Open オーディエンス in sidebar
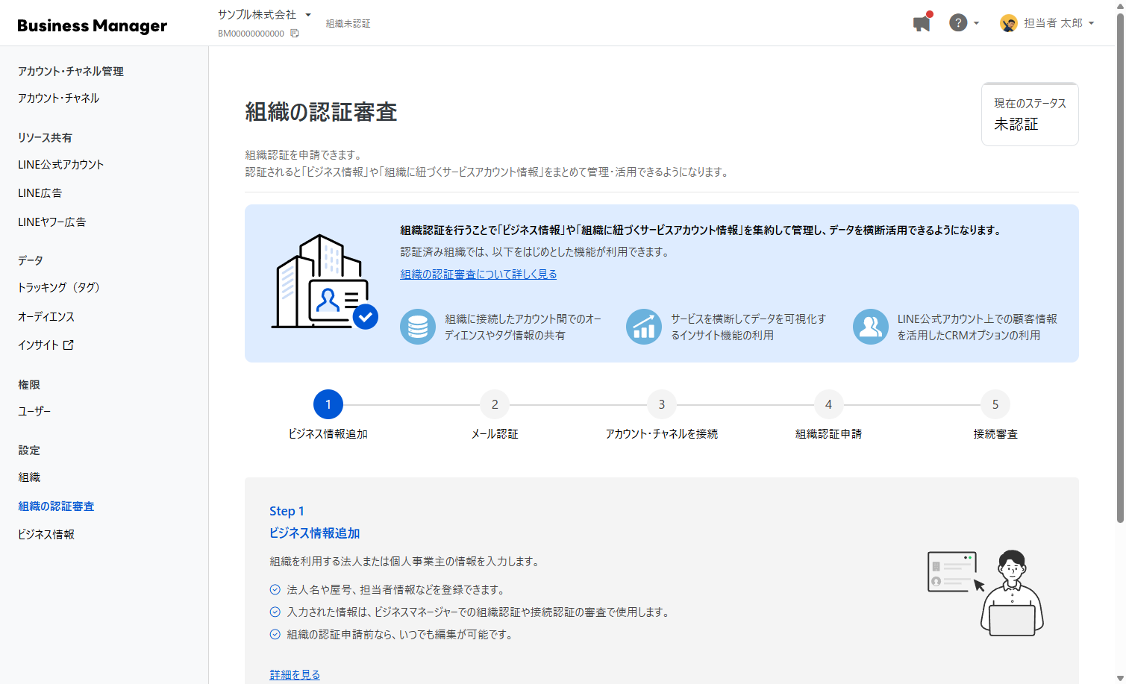The image size is (1126, 684). click(46, 317)
